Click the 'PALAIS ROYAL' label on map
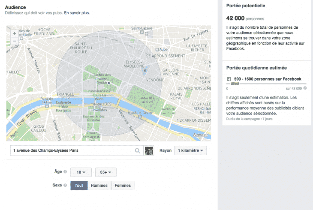The image size is (313, 210). 176,96
